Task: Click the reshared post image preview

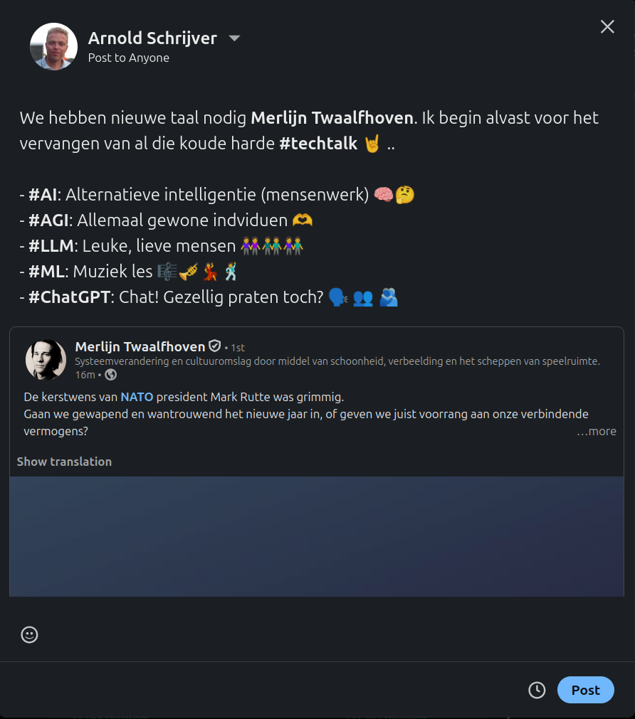Action: [x=317, y=536]
